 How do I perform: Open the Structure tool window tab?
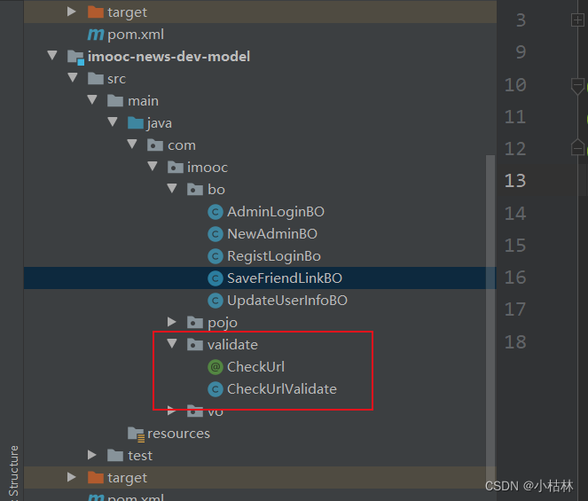tap(12, 471)
